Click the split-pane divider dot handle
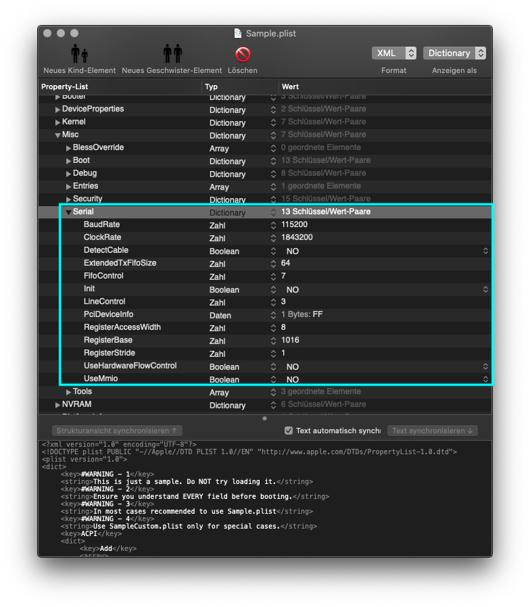The width and height of the screenshot is (530, 607). click(x=264, y=418)
